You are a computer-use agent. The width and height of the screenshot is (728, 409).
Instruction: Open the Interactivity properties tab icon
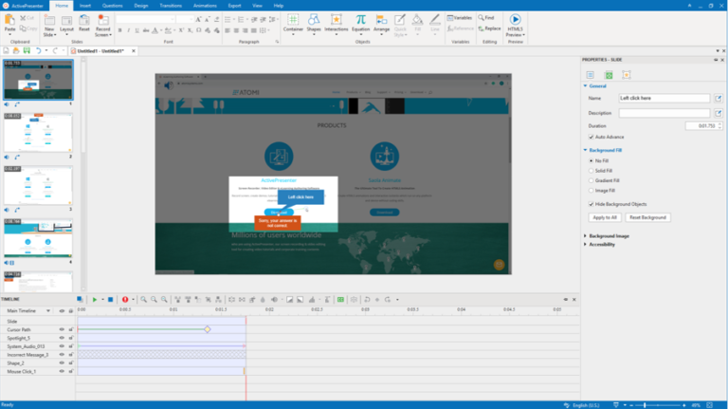click(627, 75)
